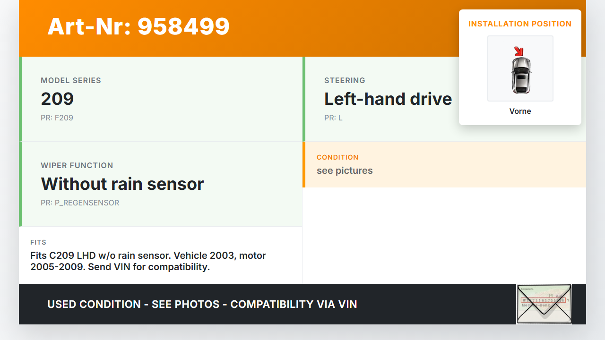Select the Model Series label
This screenshot has width=605, height=340.
(x=71, y=80)
